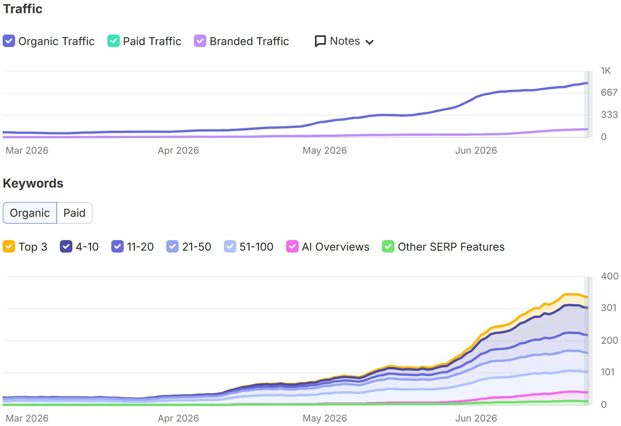Screen dimensions: 621x426
Task: Click the 667 label on the Traffic axis
Action: click(610, 93)
